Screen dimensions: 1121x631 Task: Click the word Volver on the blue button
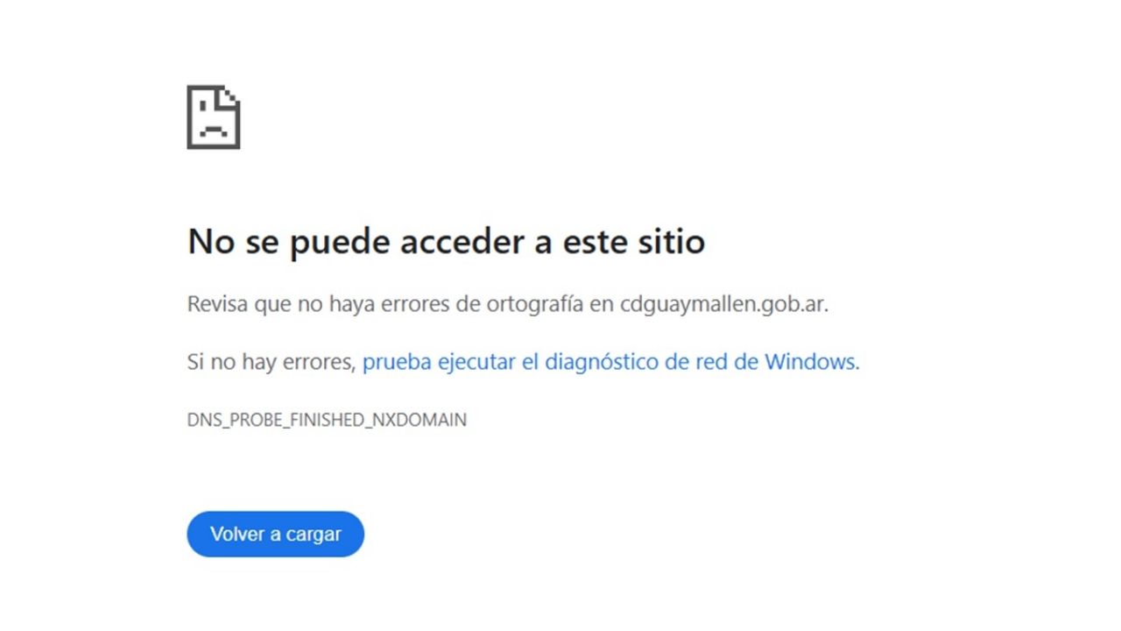[237, 534]
